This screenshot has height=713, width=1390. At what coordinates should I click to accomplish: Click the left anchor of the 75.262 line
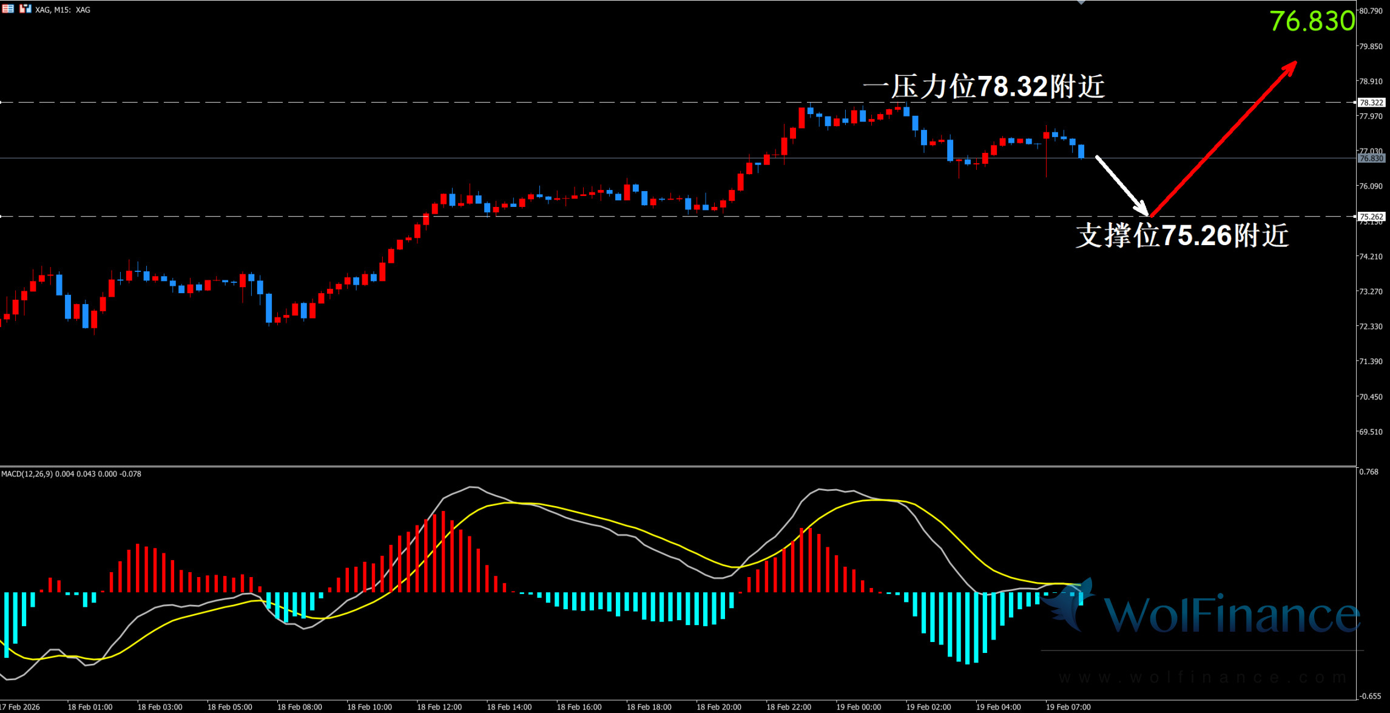1,216
